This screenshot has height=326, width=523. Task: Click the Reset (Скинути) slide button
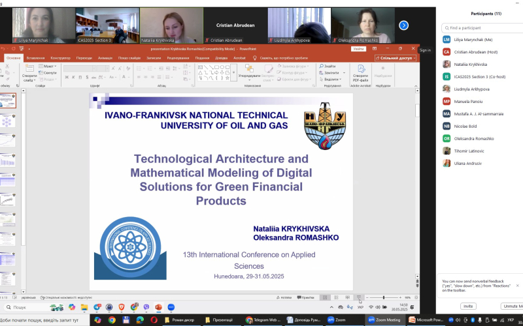pos(48,72)
